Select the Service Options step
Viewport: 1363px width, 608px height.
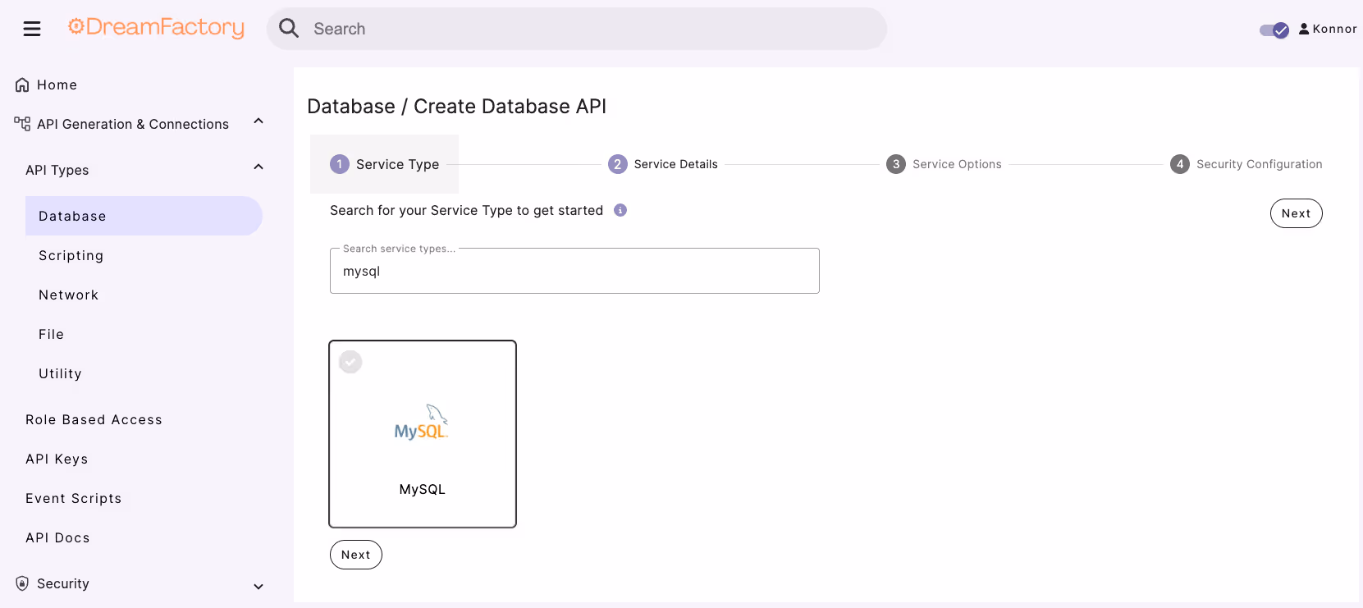944,164
